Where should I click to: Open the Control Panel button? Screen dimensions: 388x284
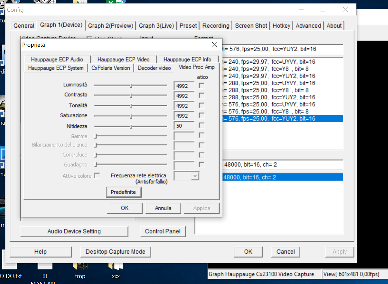tap(163, 231)
